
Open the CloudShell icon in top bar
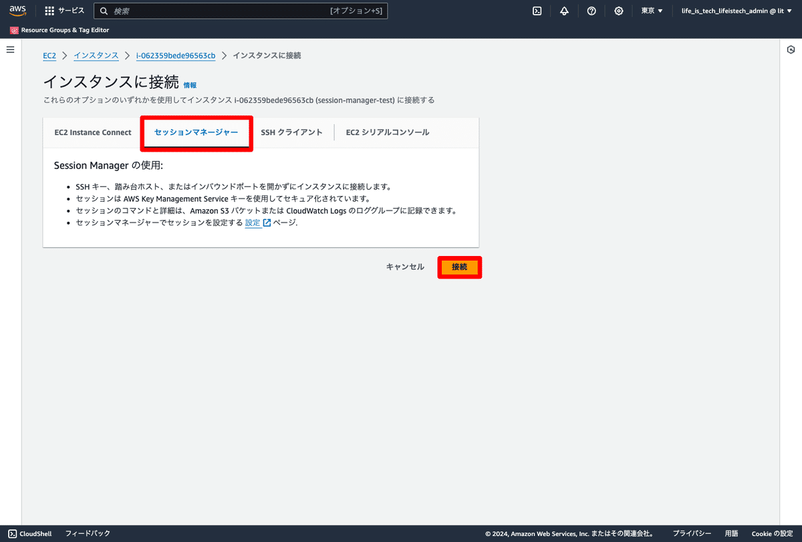coord(537,11)
